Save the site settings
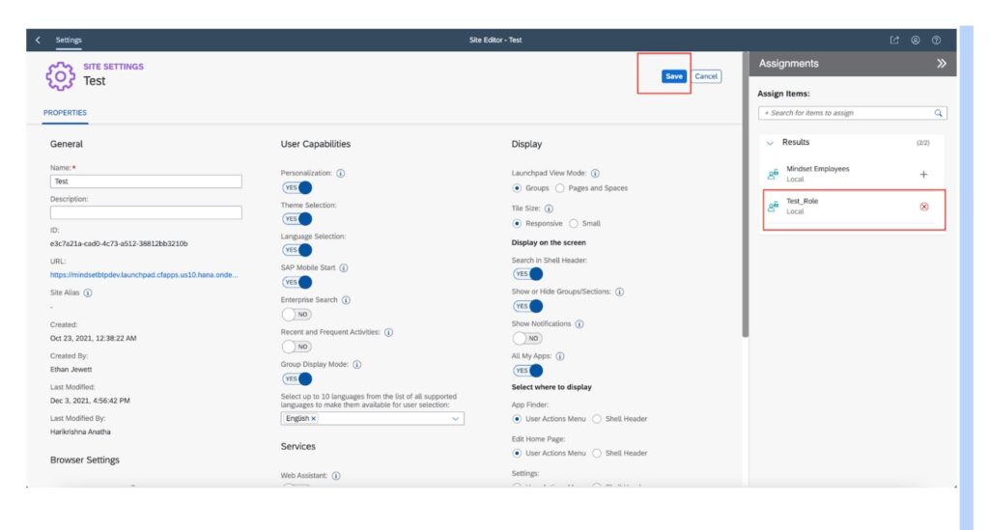The width and height of the screenshot is (989, 530). [x=673, y=76]
